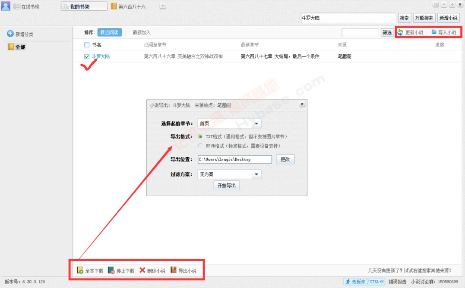The image size is (465, 288).
Task: Open the 过滤方案 dropdown
Action: click(x=256, y=174)
